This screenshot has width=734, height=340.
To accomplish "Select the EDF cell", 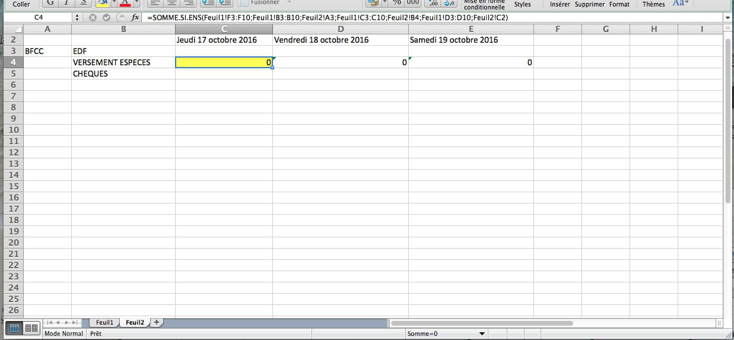I will pos(123,51).
